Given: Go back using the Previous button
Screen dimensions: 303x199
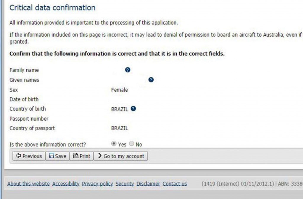Looking at the screenshot, I should [x=29, y=156].
